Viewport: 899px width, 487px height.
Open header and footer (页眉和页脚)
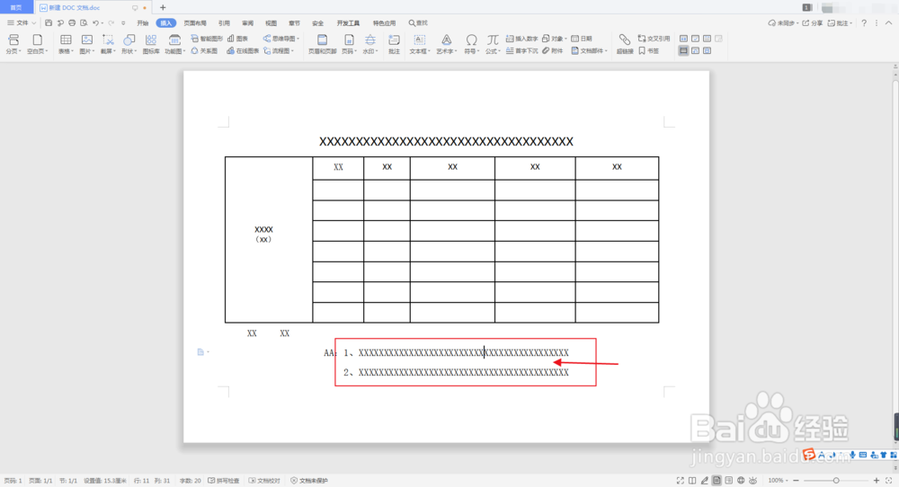tap(322, 43)
